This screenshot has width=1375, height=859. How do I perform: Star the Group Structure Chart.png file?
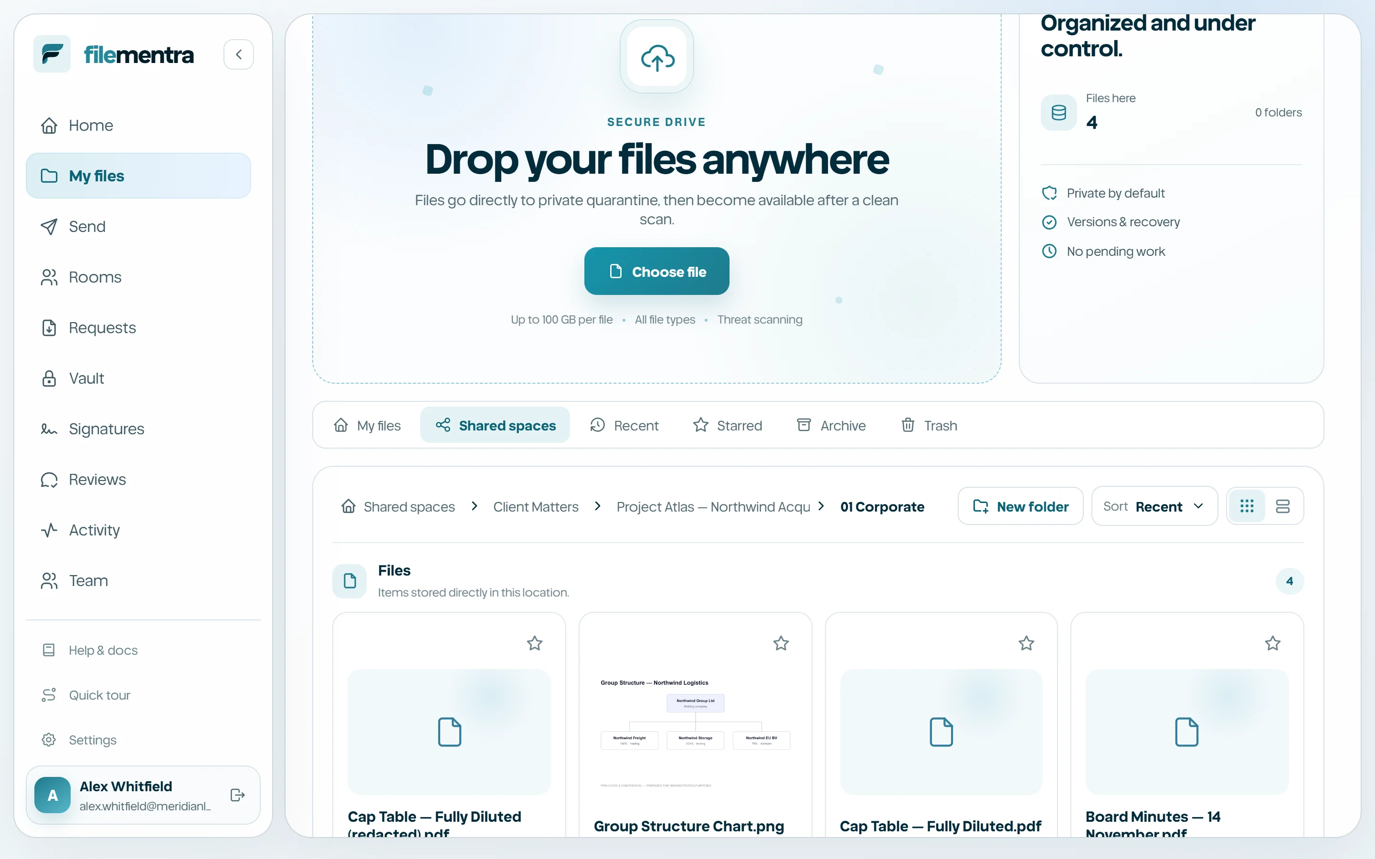(781, 643)
